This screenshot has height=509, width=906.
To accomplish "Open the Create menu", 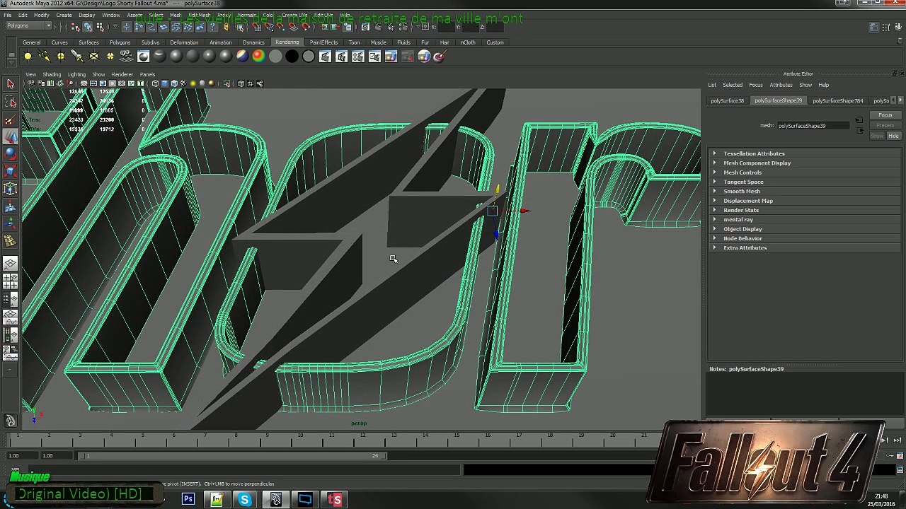I will pos(64,15).
